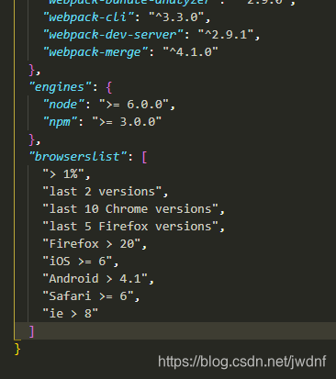Click the "^4.1.0" version string
The height and width of the screenshot is (379, 336).
click(x=190, y=52)
